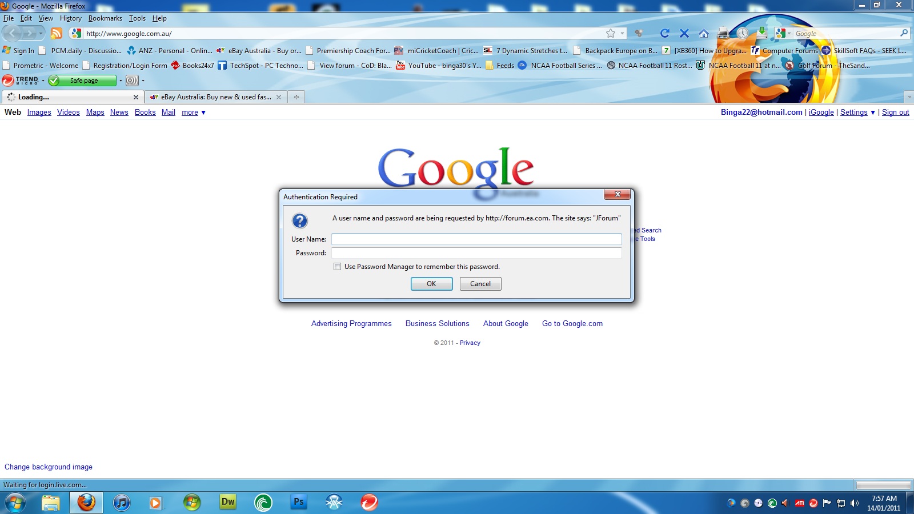Click the Sign out link
The image size is (914, 514).
896,113
